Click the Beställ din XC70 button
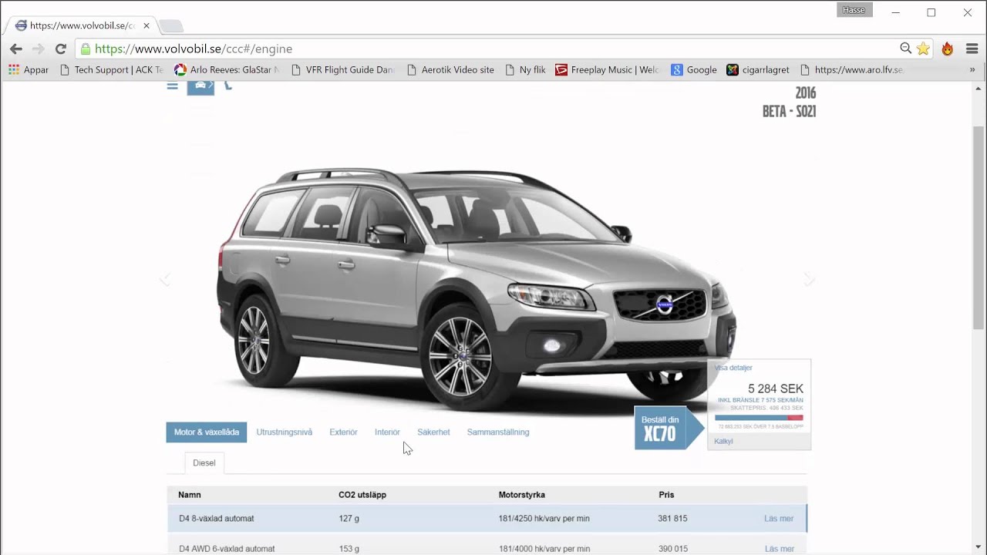 point(669,428)
